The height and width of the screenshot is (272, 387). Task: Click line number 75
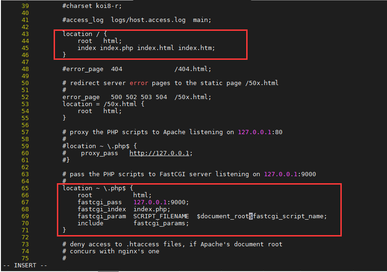tap(25, 258)
